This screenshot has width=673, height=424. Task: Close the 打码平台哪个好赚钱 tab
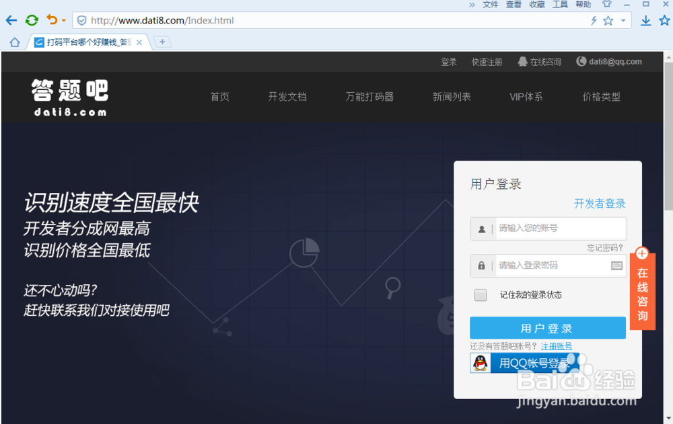point(139,42)
